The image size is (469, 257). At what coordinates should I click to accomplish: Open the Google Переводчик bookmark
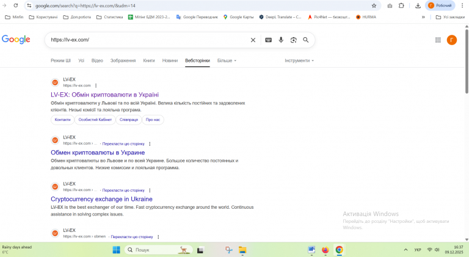tap(197, 17)
